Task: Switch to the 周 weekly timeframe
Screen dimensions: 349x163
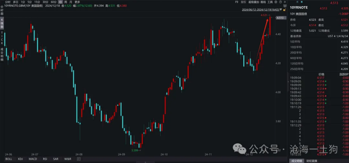Action: [x=65, y=2]
